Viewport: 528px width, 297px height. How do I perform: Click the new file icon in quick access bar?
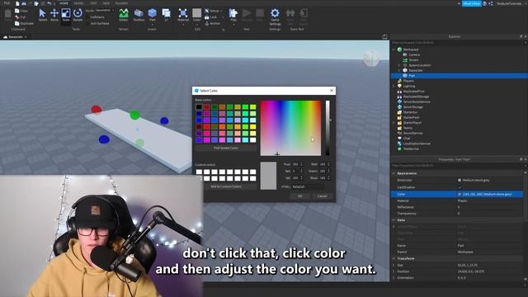[x=17, y=3]
